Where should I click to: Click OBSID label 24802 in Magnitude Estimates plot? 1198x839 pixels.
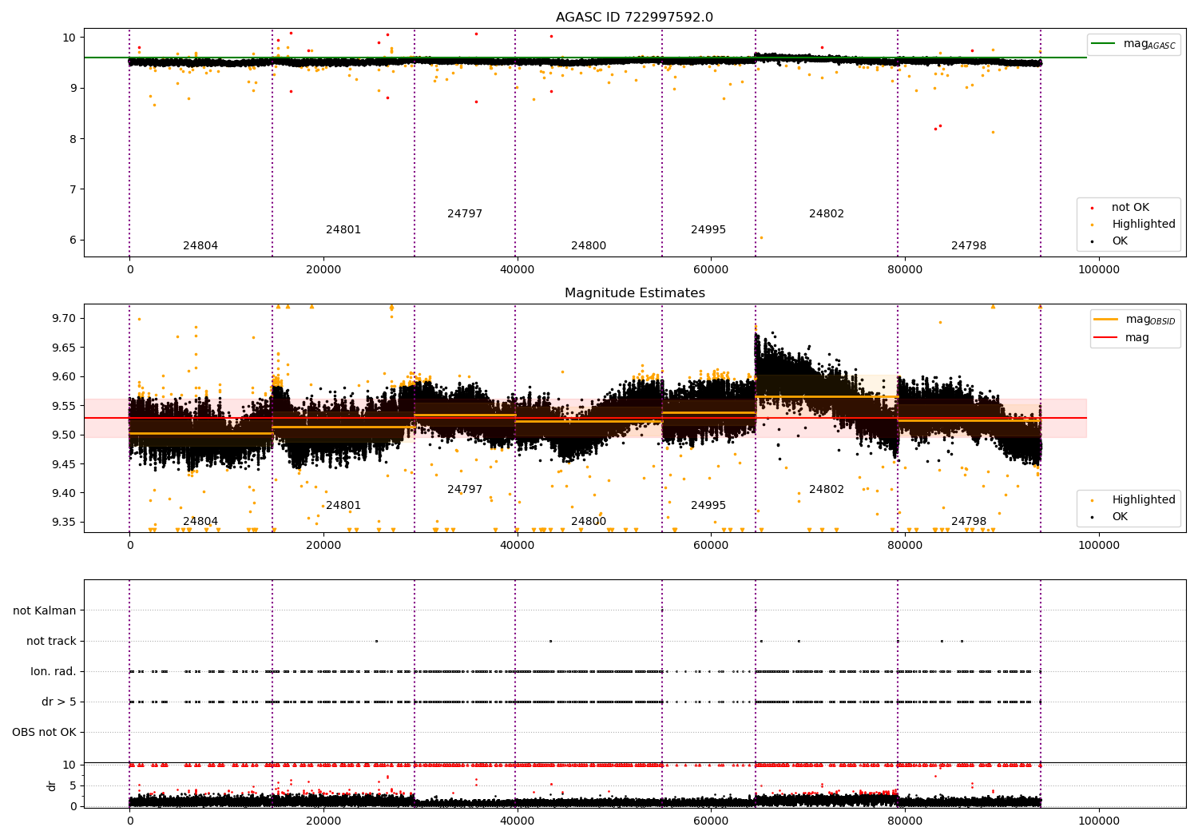click(x=827, y=490)
